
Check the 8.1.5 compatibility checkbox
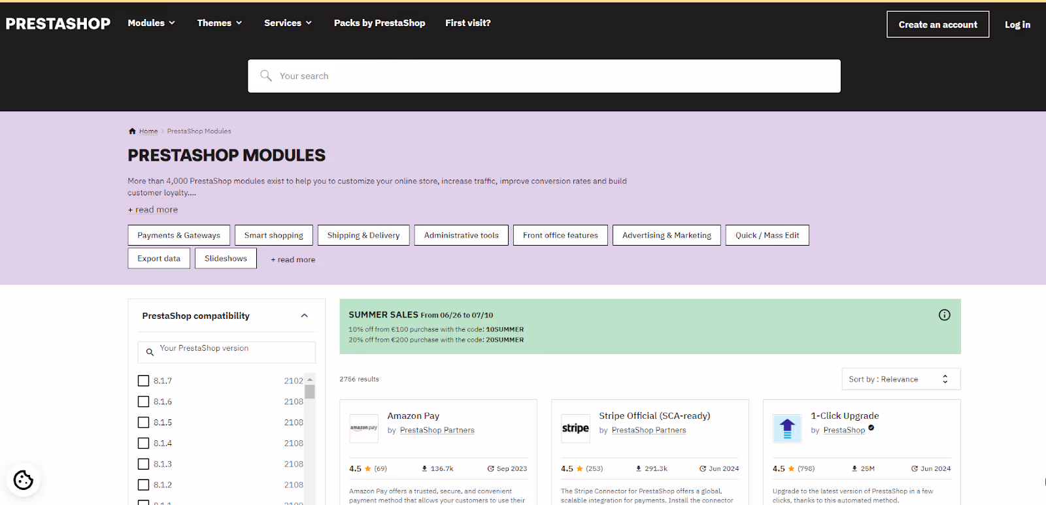click(144, 423)
